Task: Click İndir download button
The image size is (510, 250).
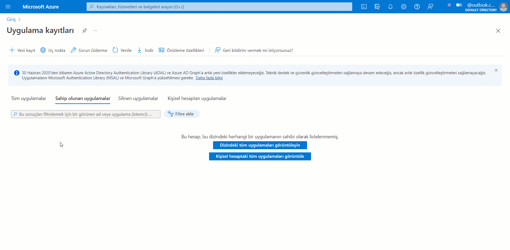Action: 146,50
